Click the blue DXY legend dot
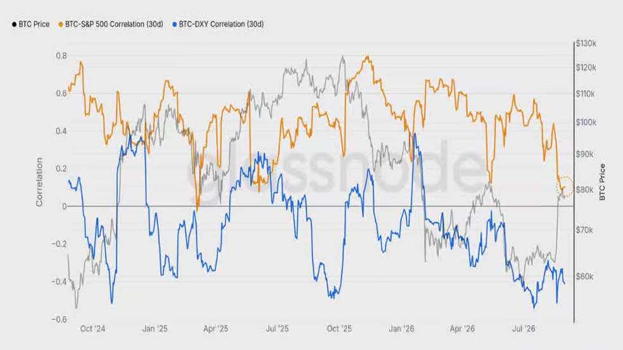623x350 pixels. point(174,25)
